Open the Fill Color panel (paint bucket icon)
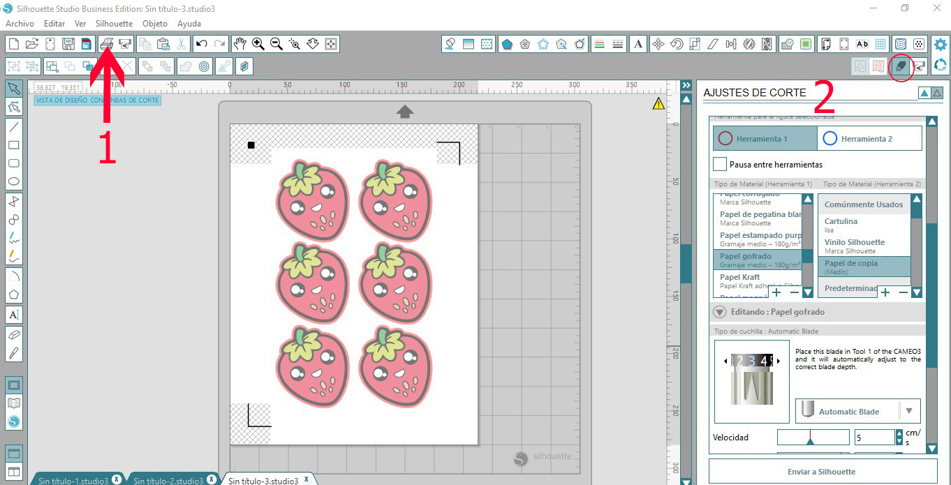This screenshot has width=951, height=485. (450, 44)
